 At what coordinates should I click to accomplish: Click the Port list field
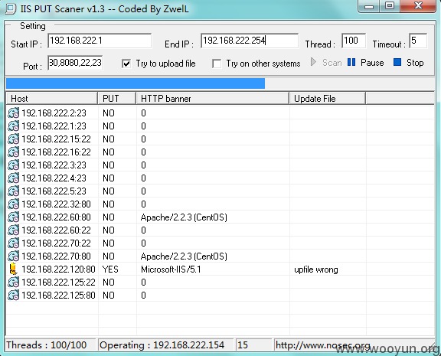(x=75, y=63)
